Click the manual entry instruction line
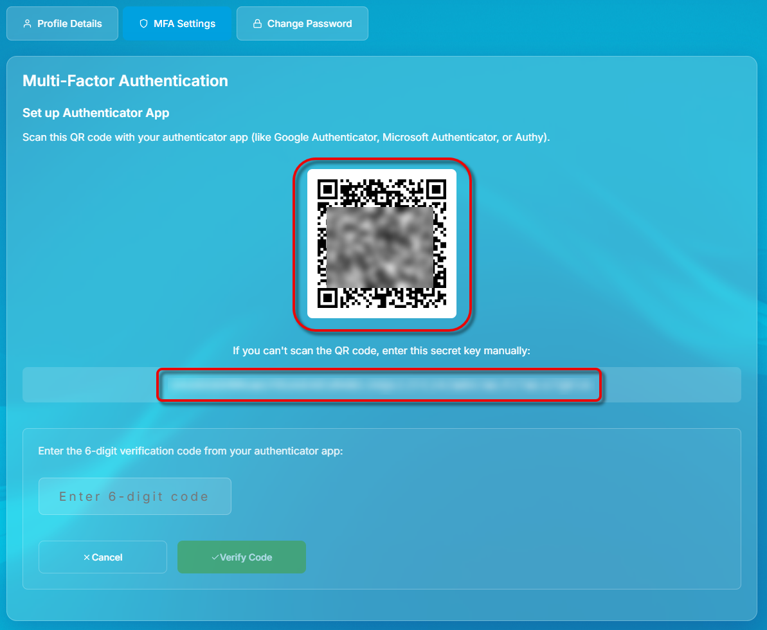This screenshot has width=767, height=630. (382, 350)
